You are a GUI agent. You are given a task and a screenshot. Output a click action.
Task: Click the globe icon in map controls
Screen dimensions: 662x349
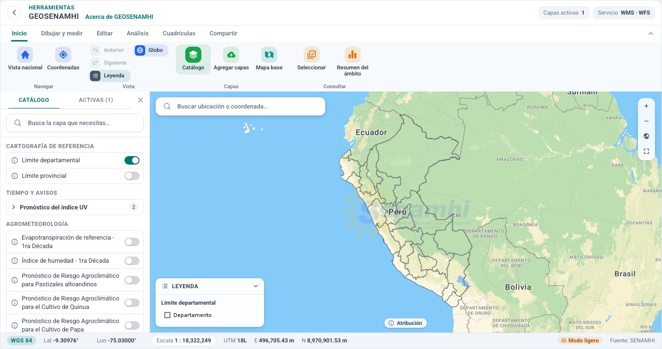click(646, 136)
